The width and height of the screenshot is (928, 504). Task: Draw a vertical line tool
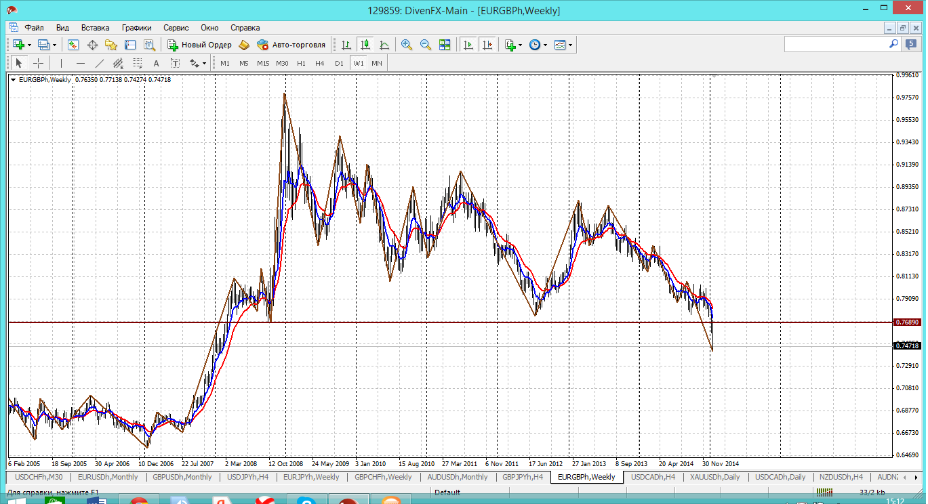tap(61, 63)
